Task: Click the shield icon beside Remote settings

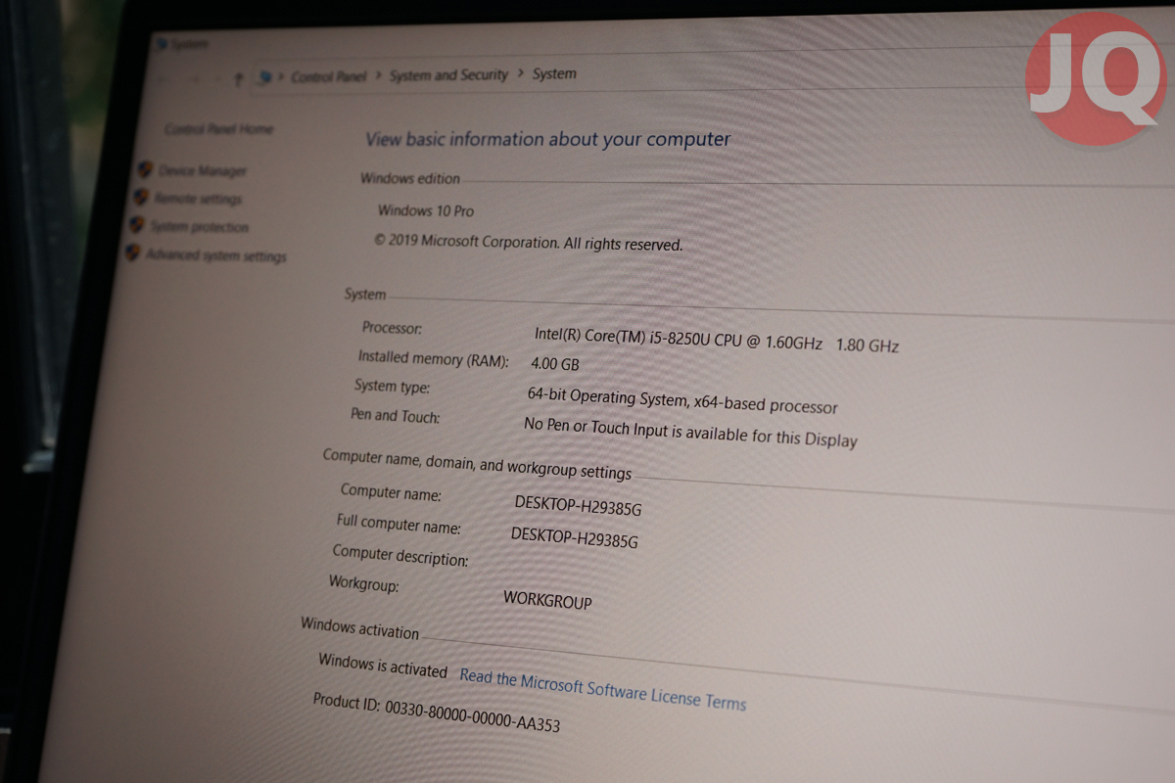Action: point(141,197)
